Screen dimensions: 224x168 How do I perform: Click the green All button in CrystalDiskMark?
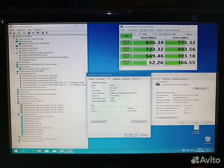tap(126, 36)
